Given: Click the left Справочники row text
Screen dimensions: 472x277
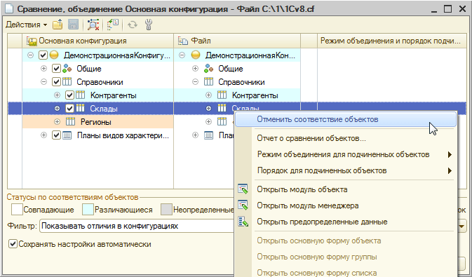Looking at the screenshot, I should click(100, 82).
